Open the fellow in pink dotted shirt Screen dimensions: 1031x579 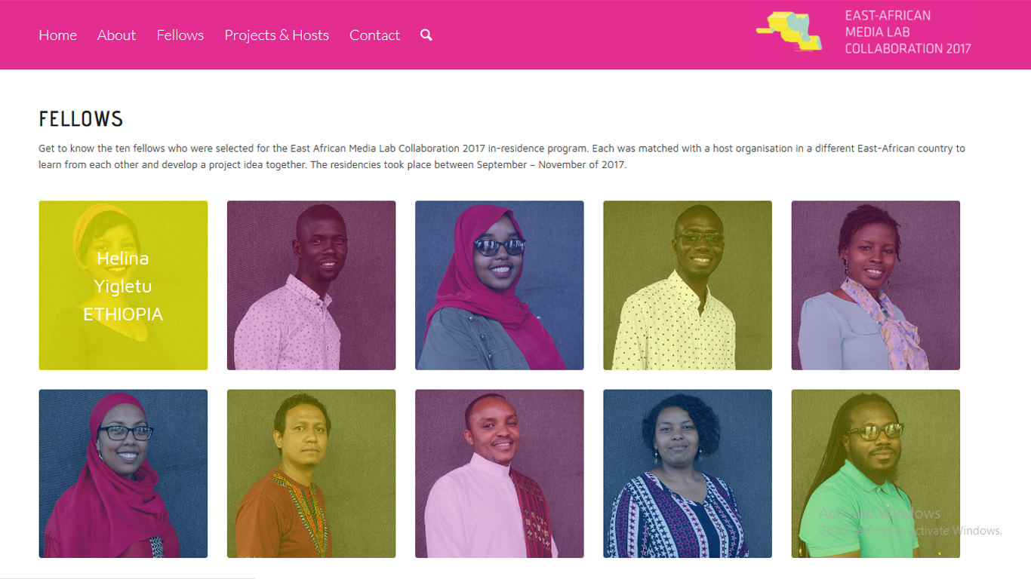(x=311, y=285)
